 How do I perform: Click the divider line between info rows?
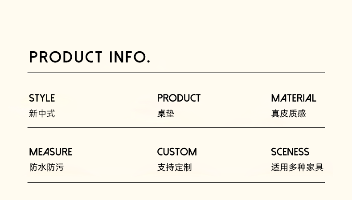click(x=176, y=128)
